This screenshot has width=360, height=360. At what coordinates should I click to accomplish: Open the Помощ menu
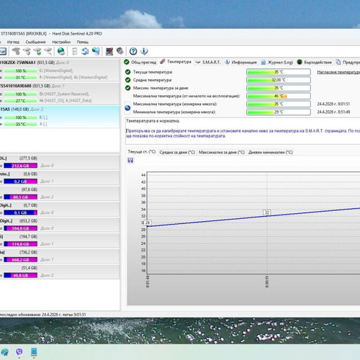tap(83, 42)
